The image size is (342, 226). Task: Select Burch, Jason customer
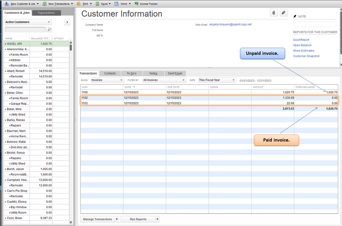[x=36, y=169]
